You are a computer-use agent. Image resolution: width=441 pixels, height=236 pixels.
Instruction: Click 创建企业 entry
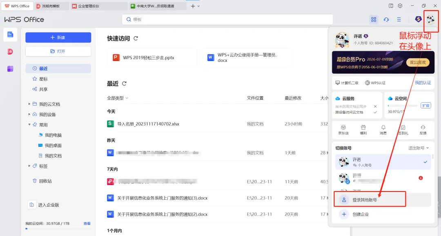tap(383, 214)
